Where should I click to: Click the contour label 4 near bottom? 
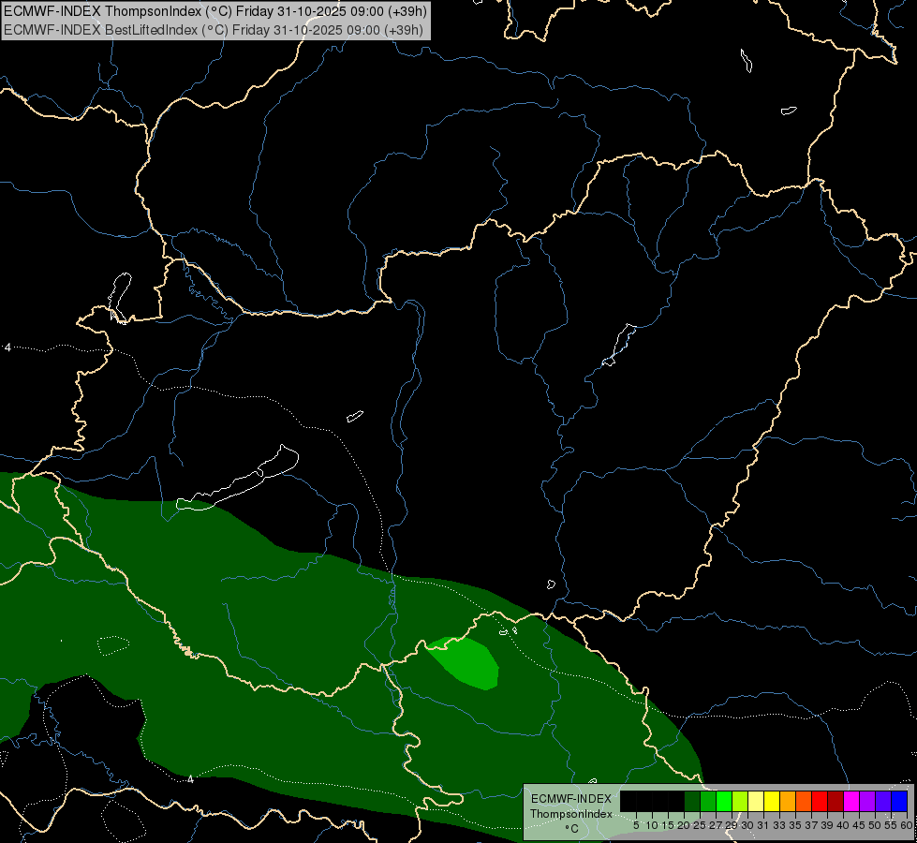pos(191,779)
